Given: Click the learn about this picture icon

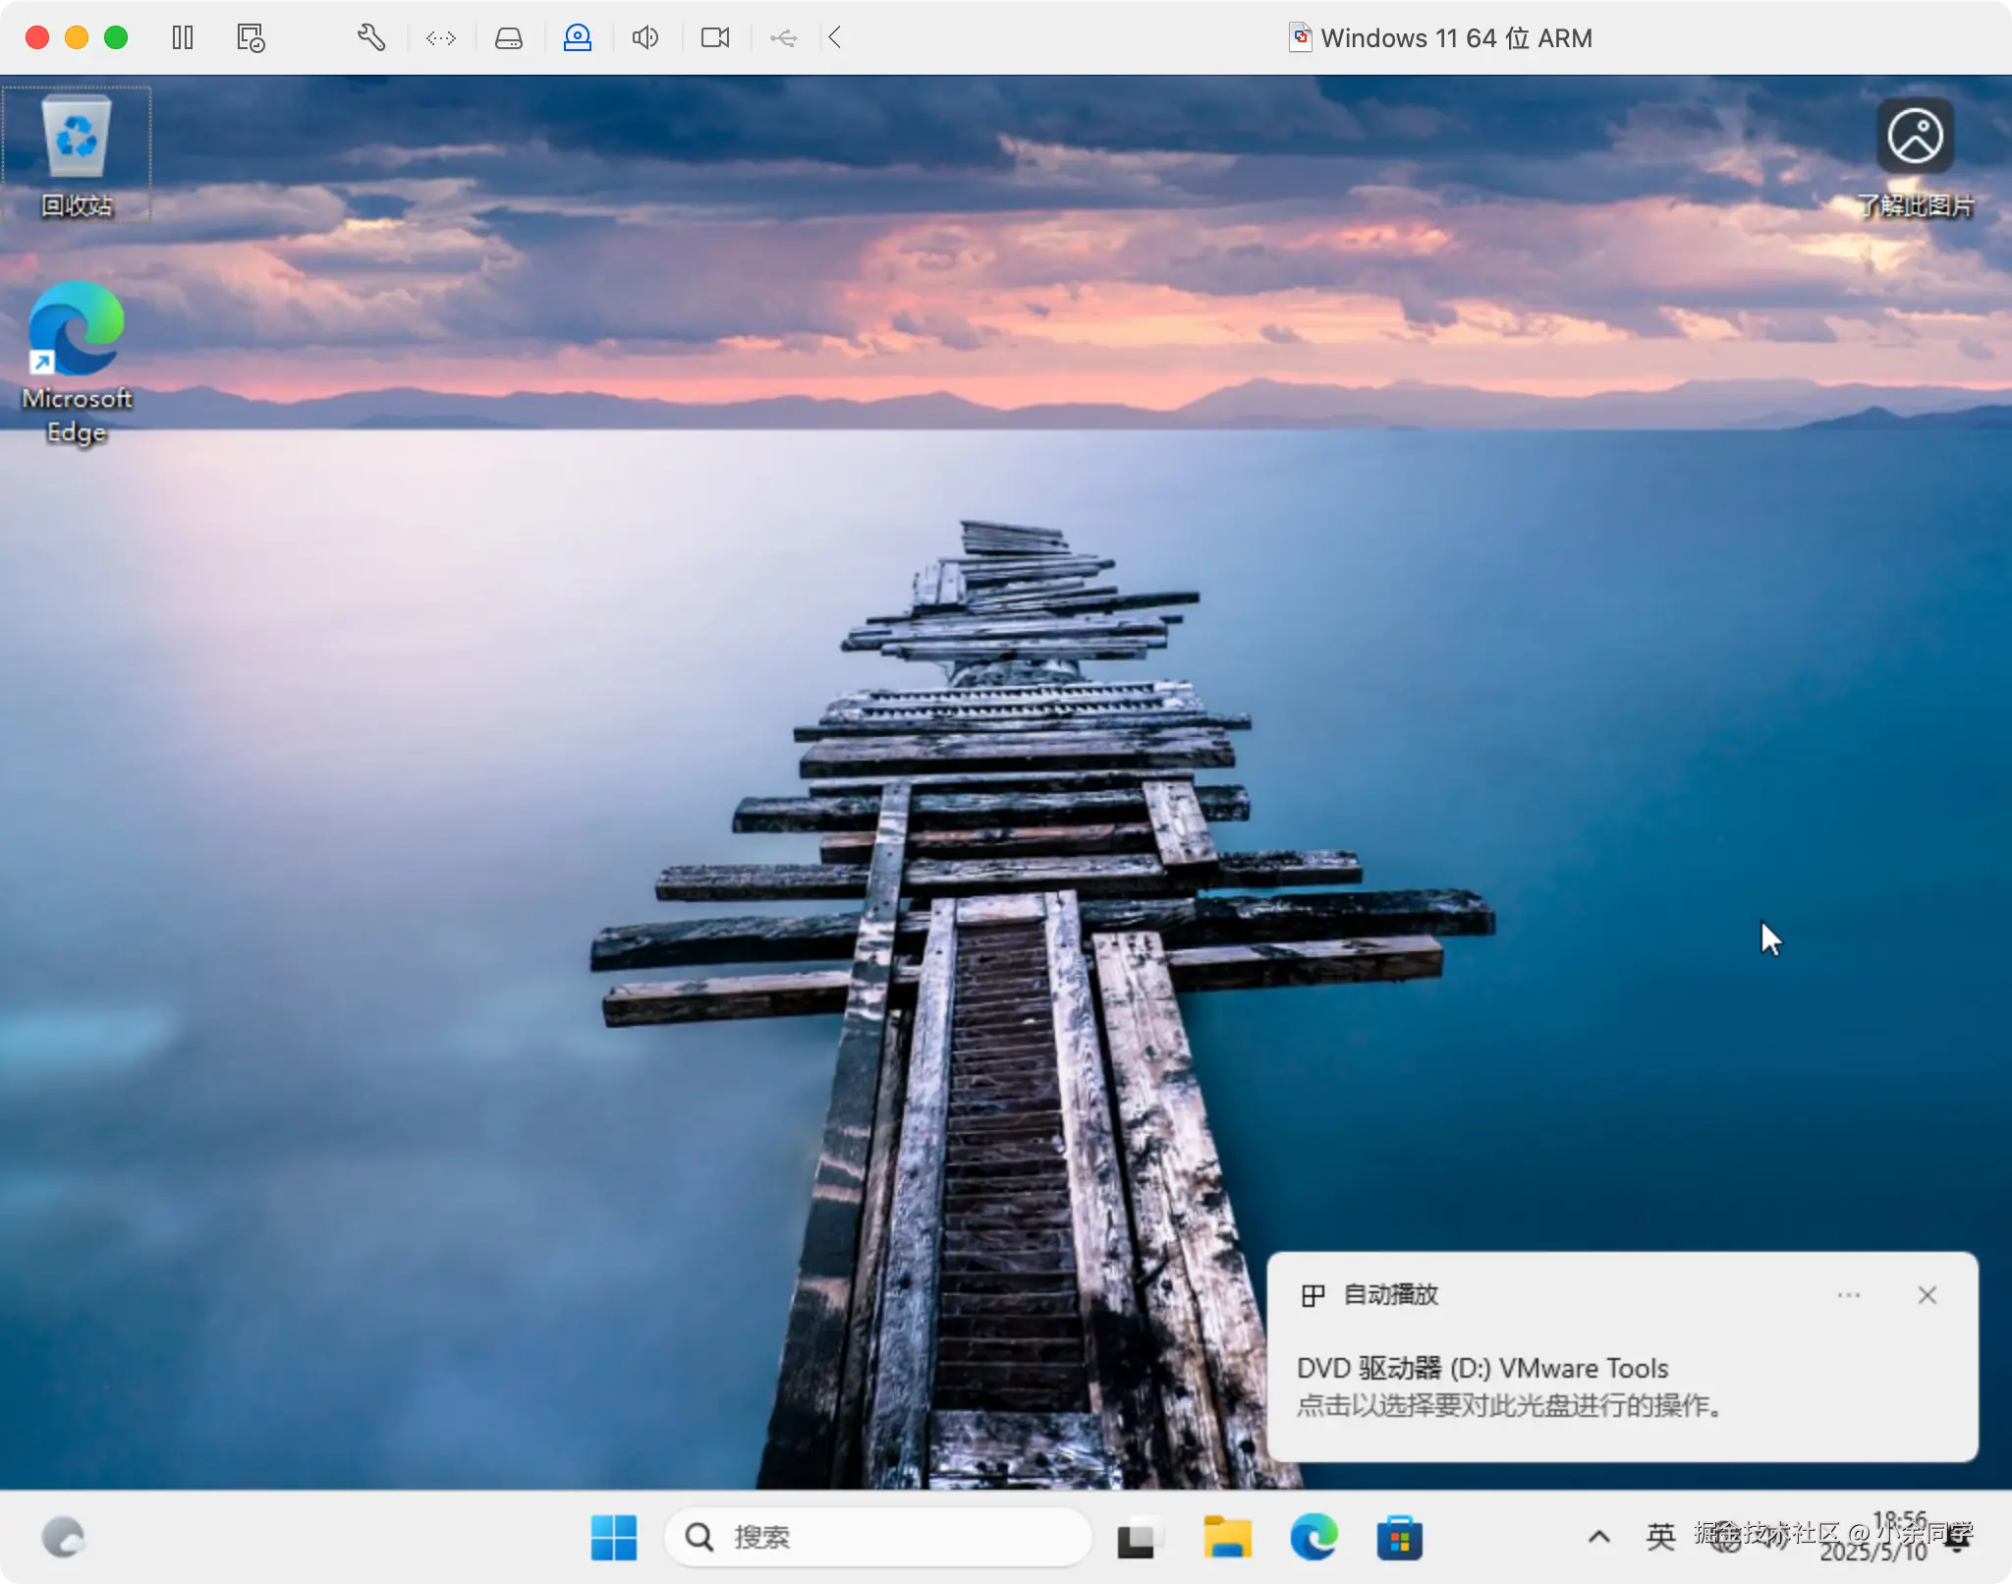Looking at the screenshot, I should (x=1915, y=136).
